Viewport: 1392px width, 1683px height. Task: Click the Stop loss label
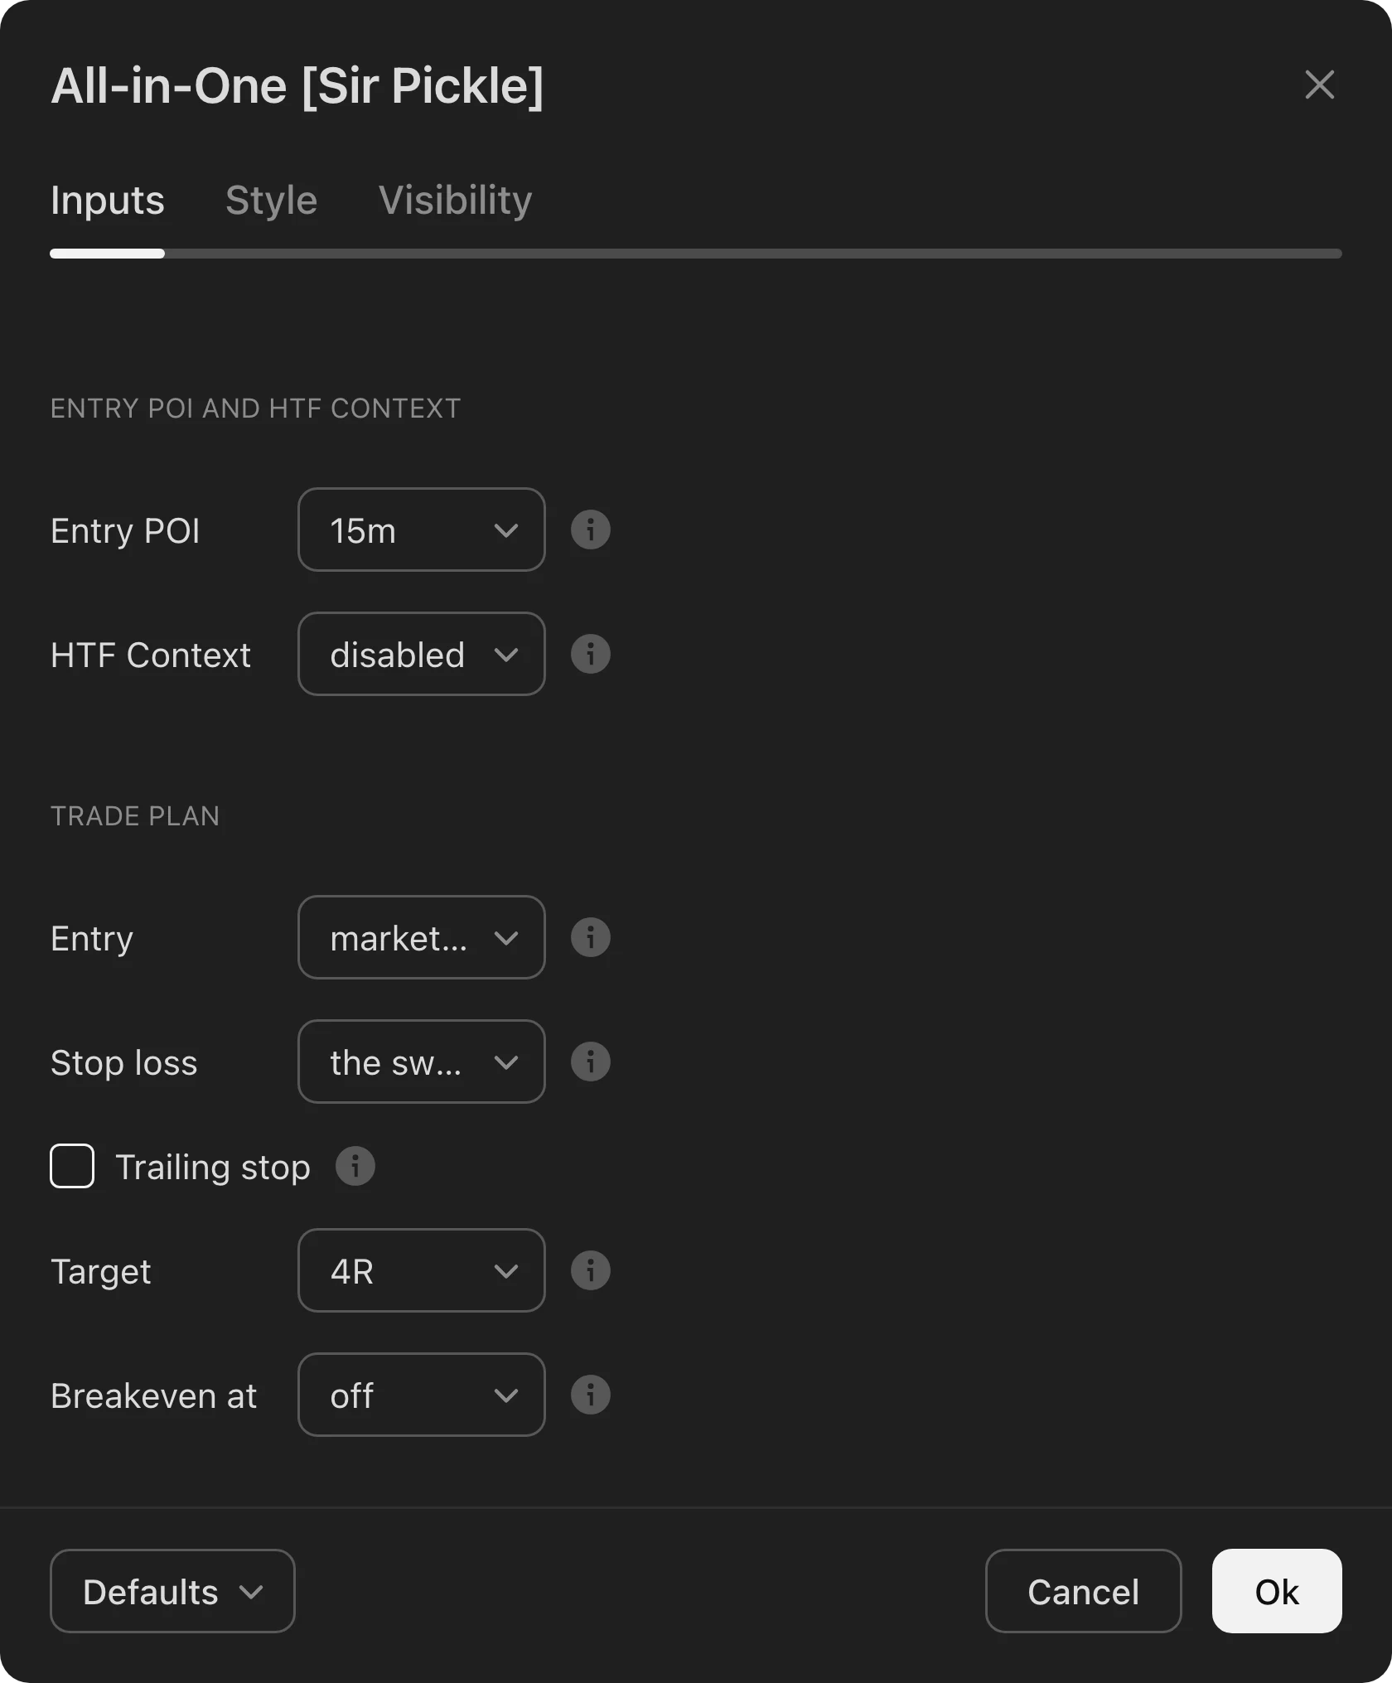pos(123,1063)
